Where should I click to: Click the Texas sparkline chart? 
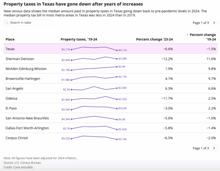click(94, 49)
